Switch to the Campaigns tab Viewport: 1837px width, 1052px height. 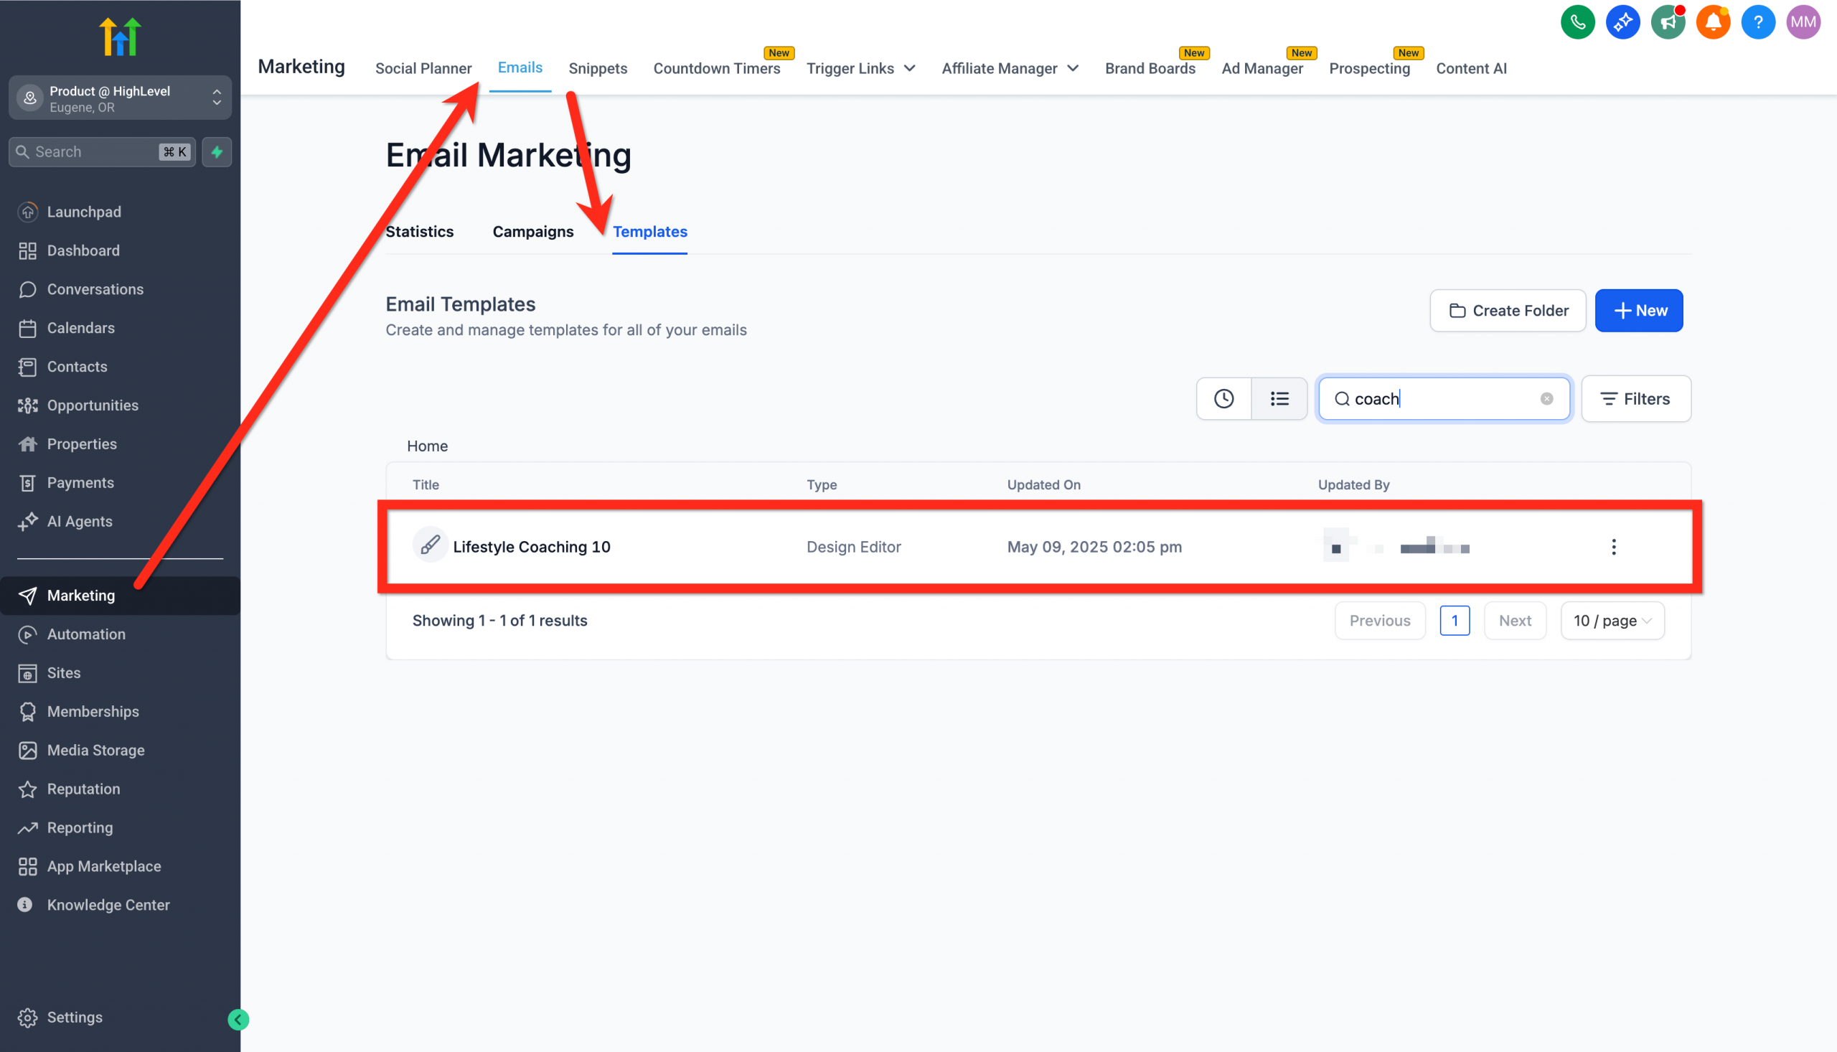coord(532,231)
